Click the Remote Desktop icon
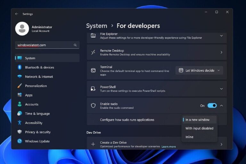This screenshot has width=246, height=164. point(93,52)
